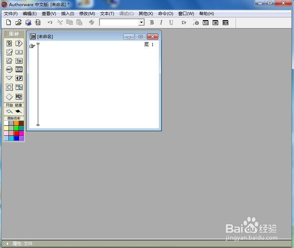The height and width of the screenshot is (248, 294).
Task: Pick the Map icon from the palette
Action: tap(19, 61)
